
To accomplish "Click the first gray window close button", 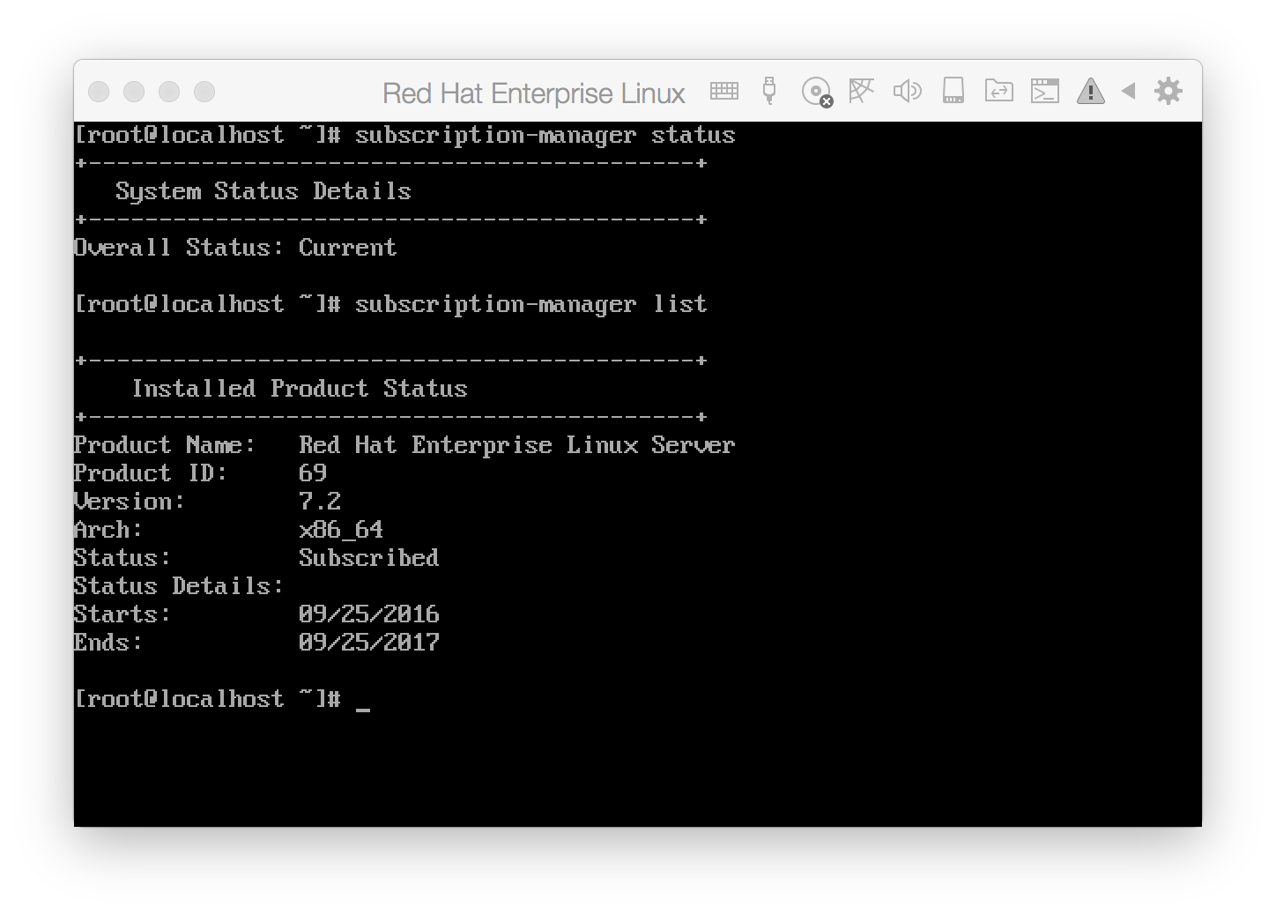I will pos(99,92).
